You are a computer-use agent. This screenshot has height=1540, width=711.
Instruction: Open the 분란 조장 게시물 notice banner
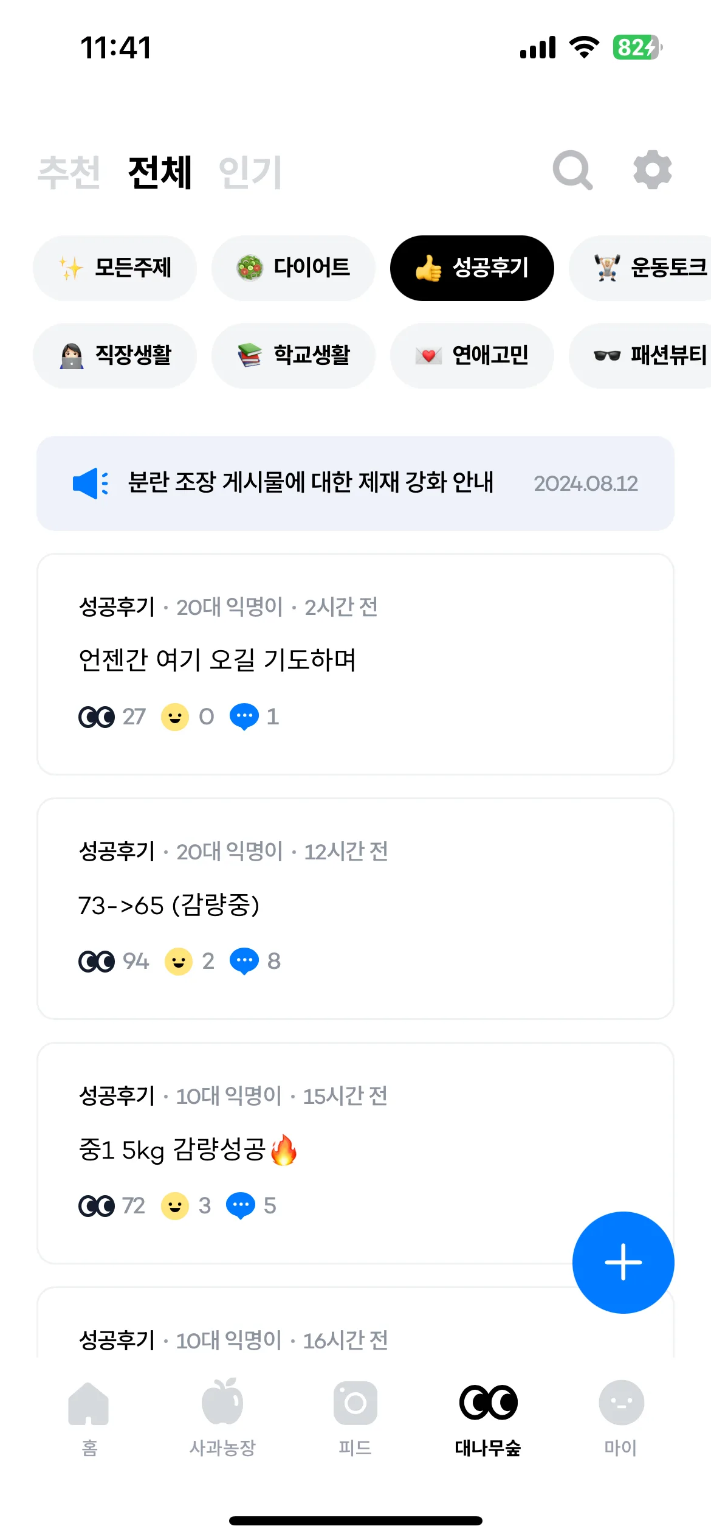point(355,484)
